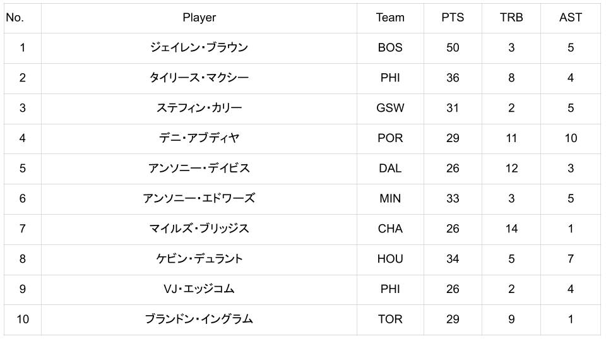The height and width of the screenshot is (341, 606).
Task: Click the Team column header
Action: [x=389, y=18]
